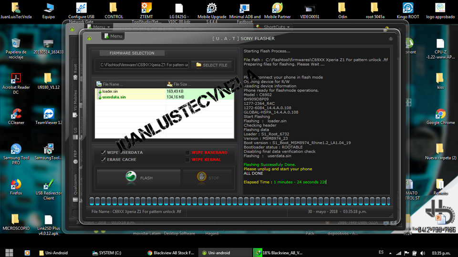Open Nueva carpeta (2) folder

pos(440,152)
